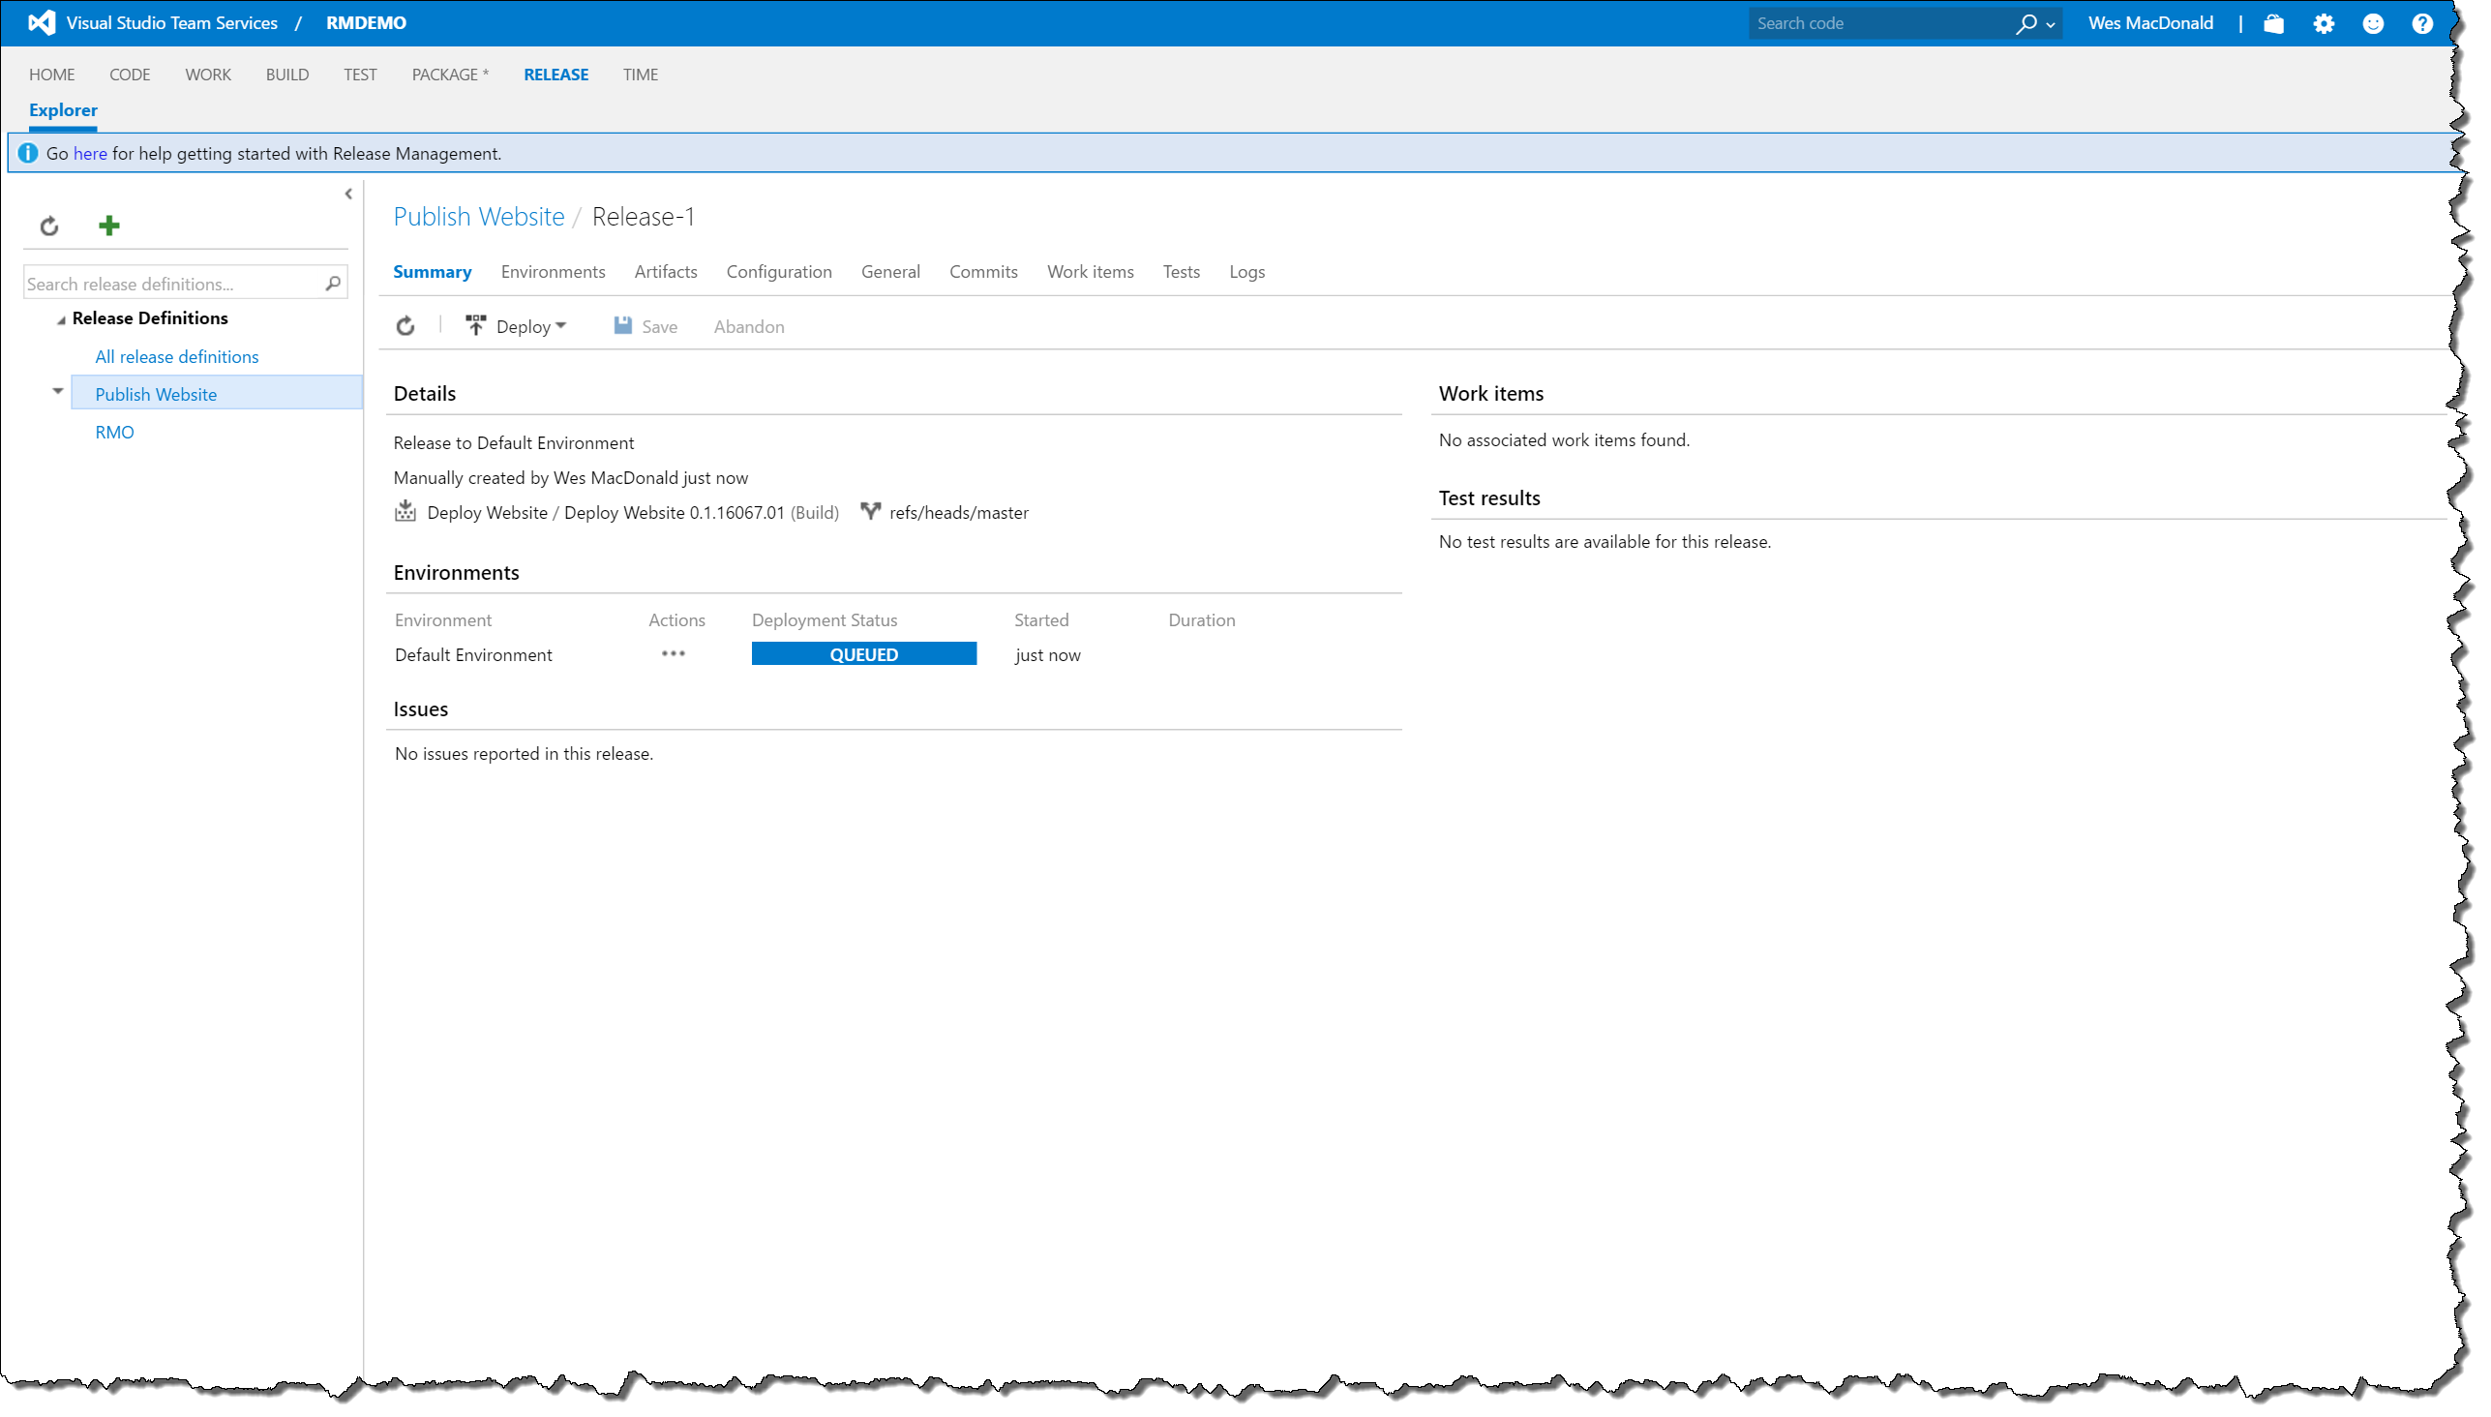Collapse the left sidebar panel chevron
Viewport: 2491px width, 1417px height.
coord(348,194)
